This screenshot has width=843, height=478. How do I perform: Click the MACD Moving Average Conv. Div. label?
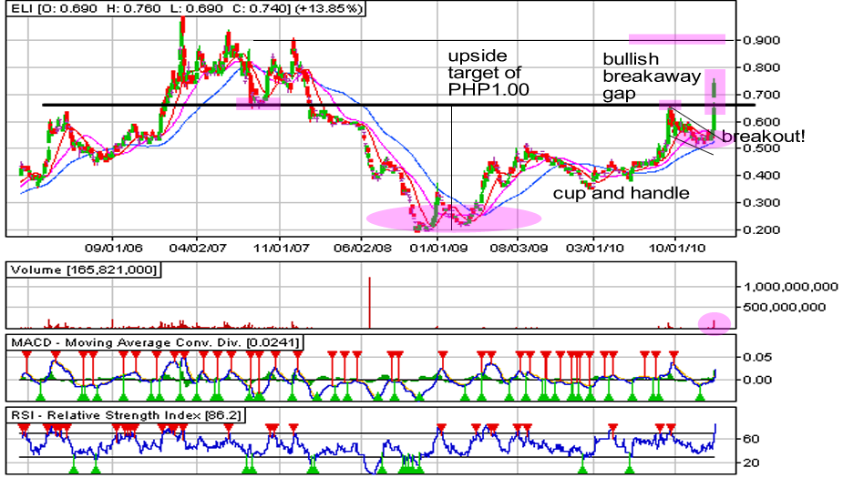(155, 342)
